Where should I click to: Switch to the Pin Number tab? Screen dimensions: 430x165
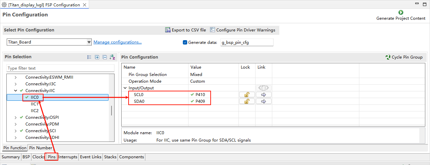(x=41, y=148)
